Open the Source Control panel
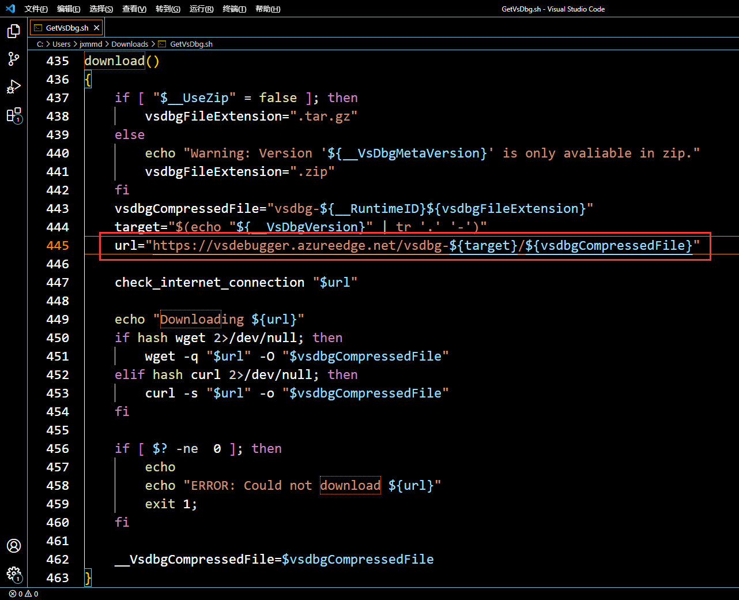739x600 pixels. 13,59
